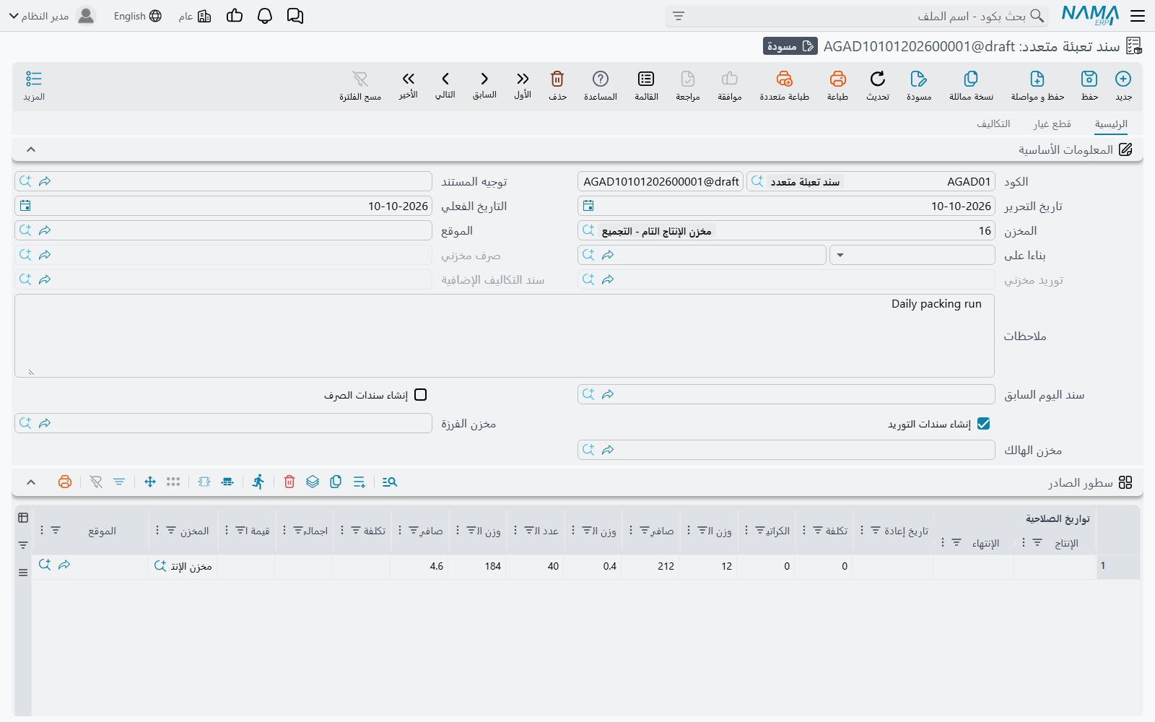This screenshot has height=722, width=1155.
Task: Click the add-line icon in سطور الصادر toolbar
Action: (x=359, y=482)
